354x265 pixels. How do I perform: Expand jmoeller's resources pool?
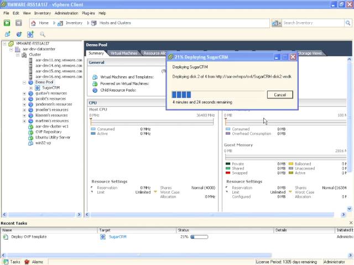[24, 110]
